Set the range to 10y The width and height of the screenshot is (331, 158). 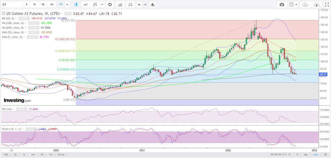point(6,155)
